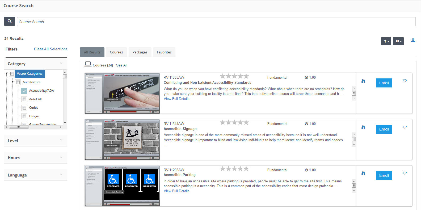Open the grid view layout dropdown
This screenshot has height=210, width=421.
tap(398, 41)
